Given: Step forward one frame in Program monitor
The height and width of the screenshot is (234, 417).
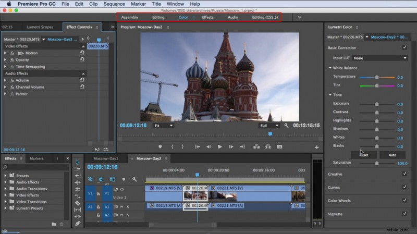Looking at the screenshot, I should (231, 147).
